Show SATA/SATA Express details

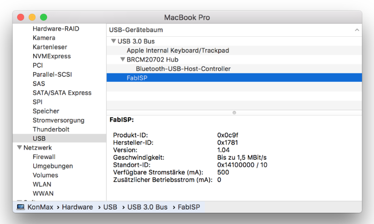(x=62, y=93)
